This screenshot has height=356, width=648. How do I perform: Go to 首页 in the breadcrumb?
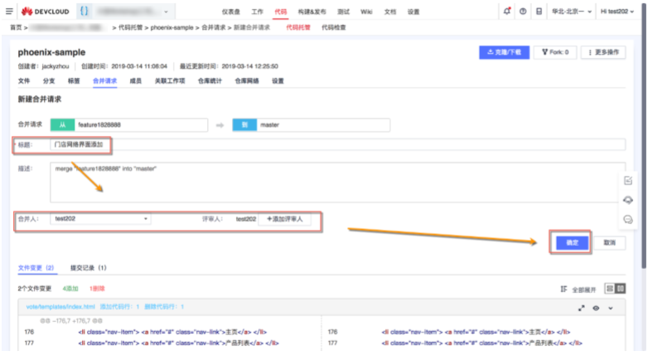(x=16, y=27)
